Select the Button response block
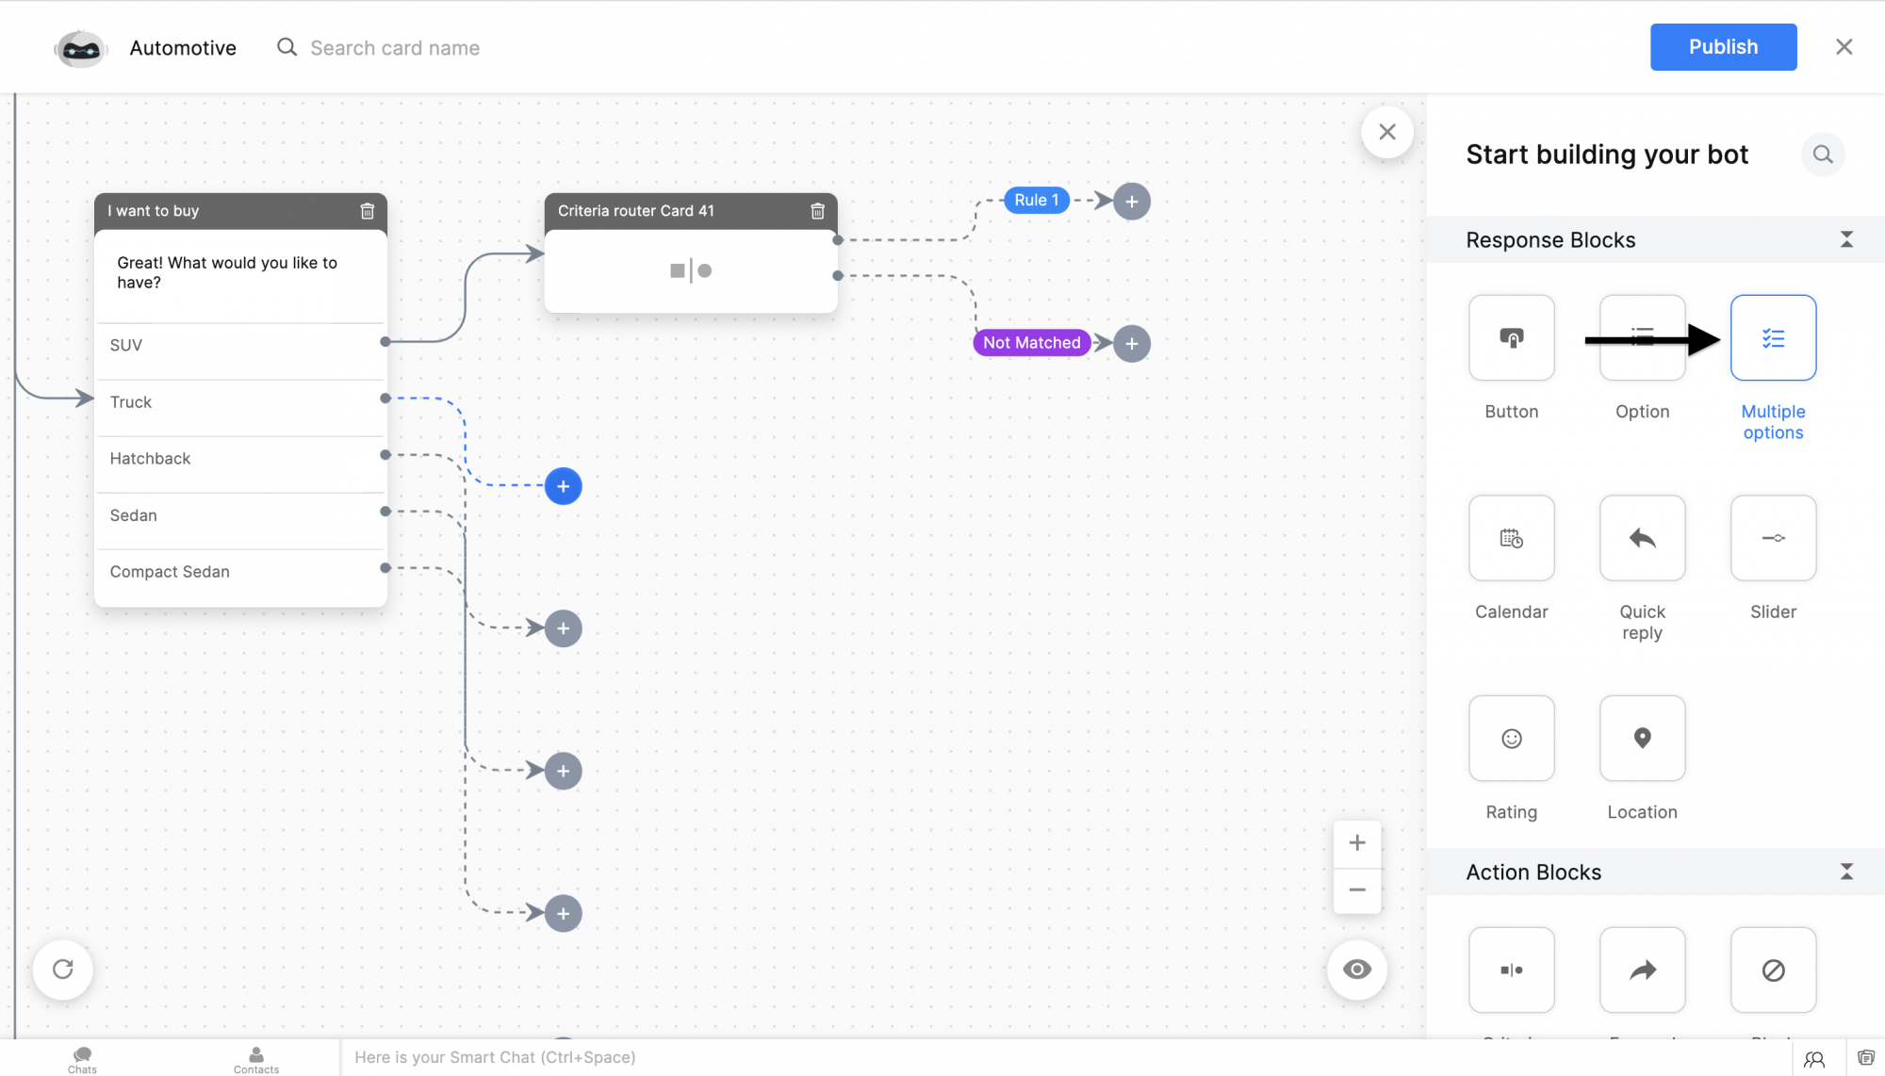Image resolution: width=1885 pixels, height=1076 pixels. point(1511,337)
